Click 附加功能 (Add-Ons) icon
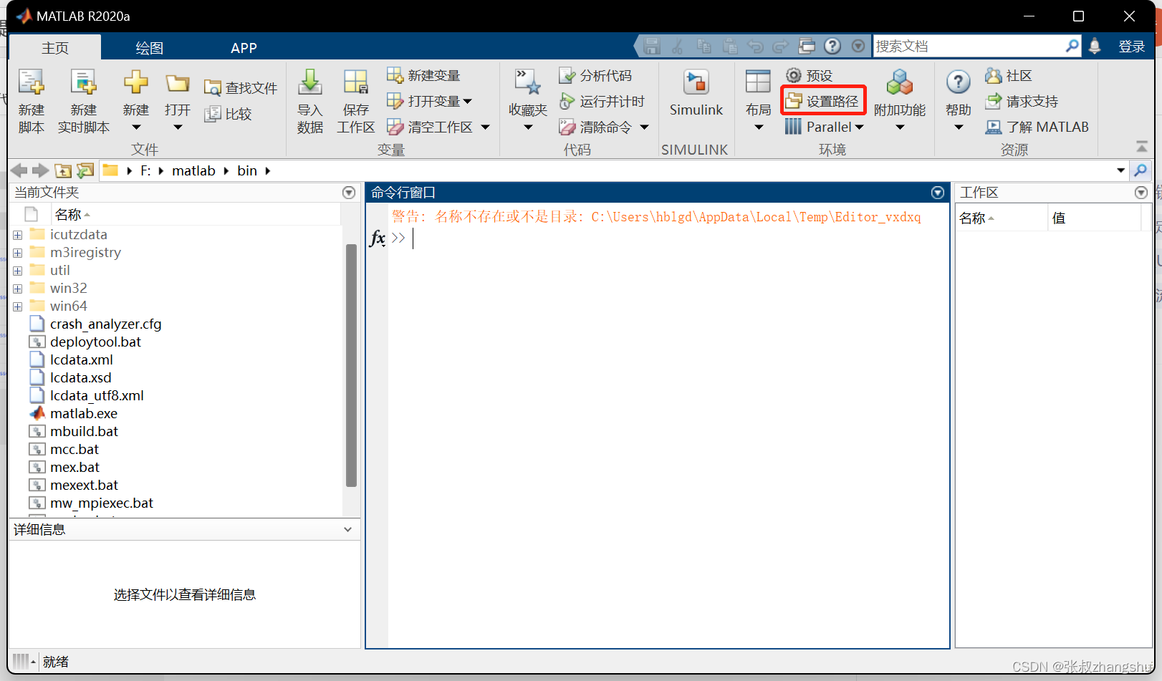The width and height of the screenshot is (1162, 681). [x=900, y=83]
